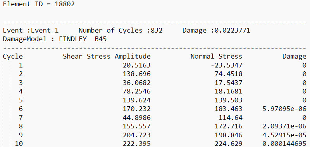Click shear stress value 44.8986

coord(137,118)
